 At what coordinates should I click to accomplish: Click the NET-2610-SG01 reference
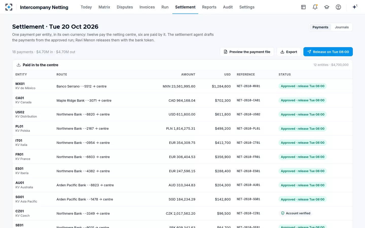click(248, 199)
